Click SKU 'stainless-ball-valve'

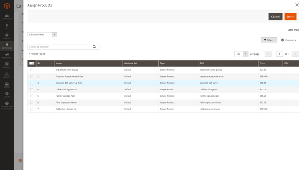209,83
